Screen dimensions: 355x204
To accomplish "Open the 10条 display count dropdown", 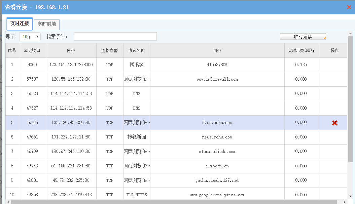I will coord(30,37).
